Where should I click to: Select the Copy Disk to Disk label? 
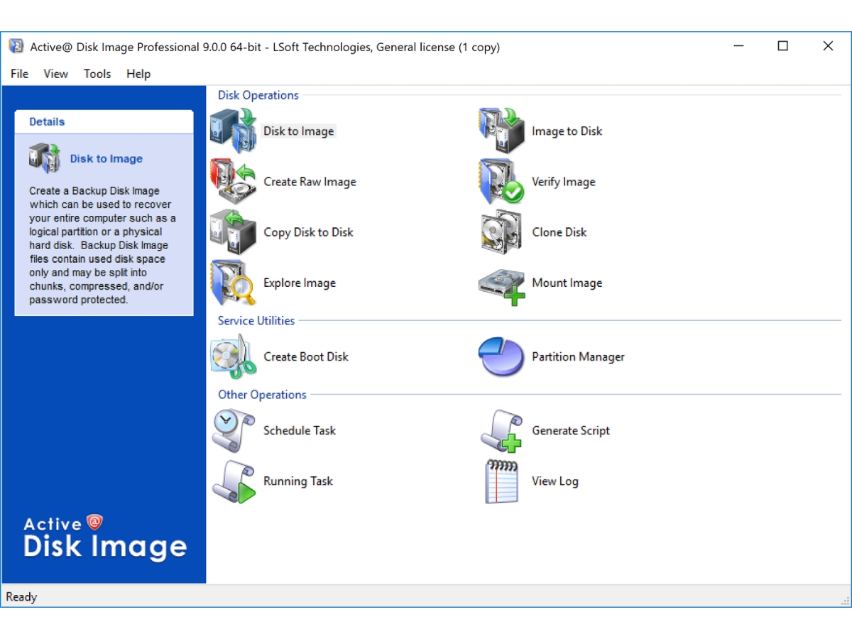click(309, 232)
